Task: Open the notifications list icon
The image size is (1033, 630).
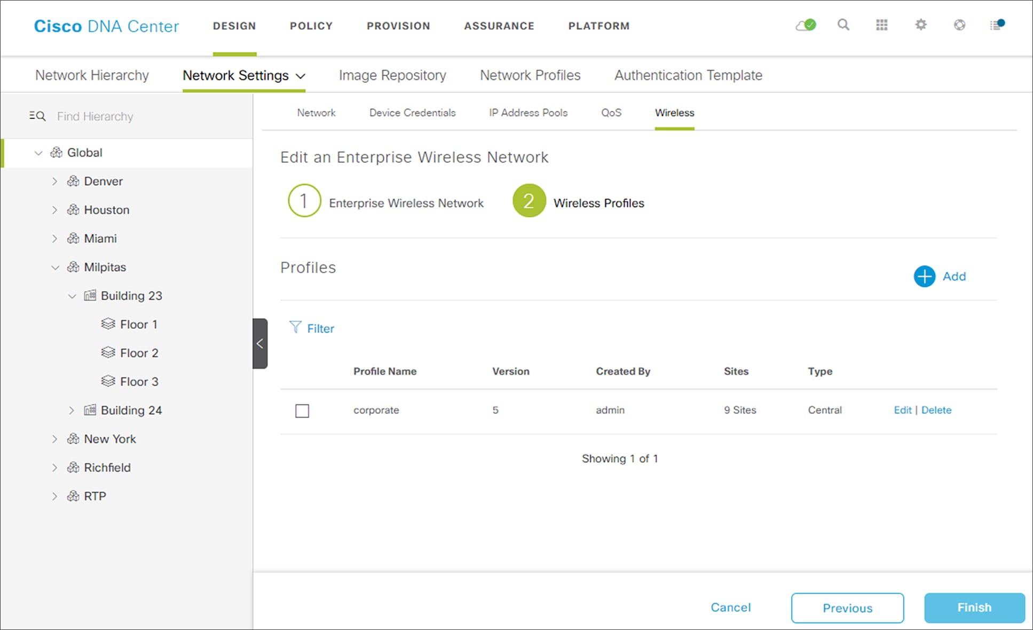Action: (x=997, y=25)
